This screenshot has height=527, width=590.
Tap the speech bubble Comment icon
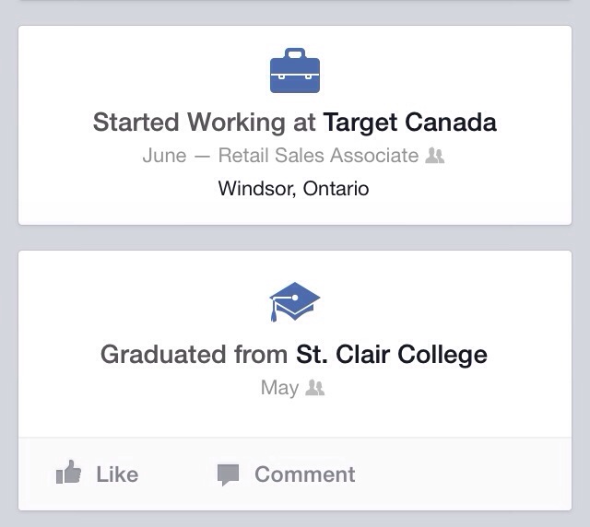point(228,474)
